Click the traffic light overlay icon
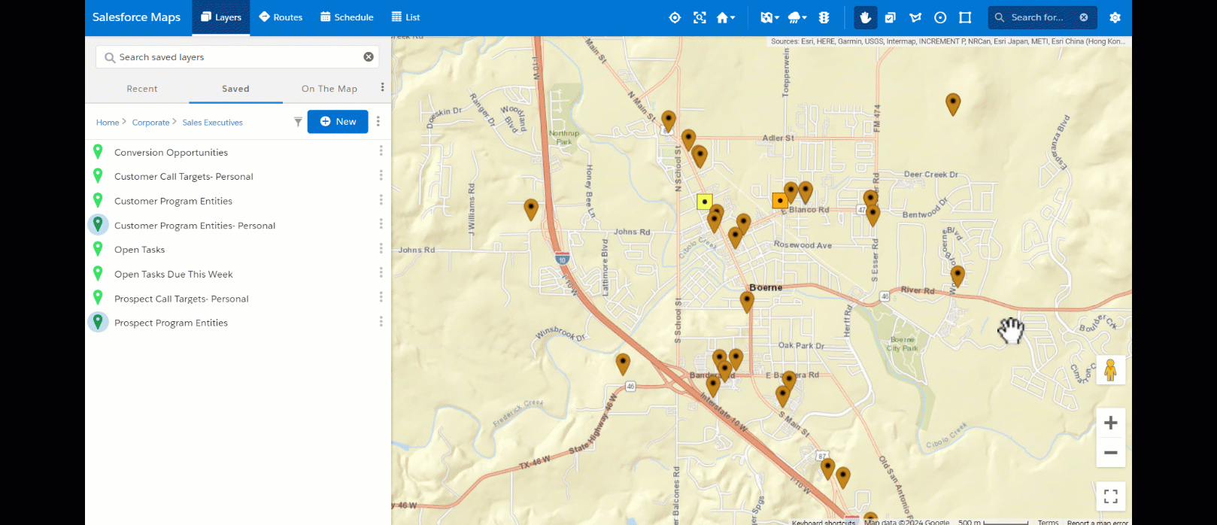 point(824,17)
